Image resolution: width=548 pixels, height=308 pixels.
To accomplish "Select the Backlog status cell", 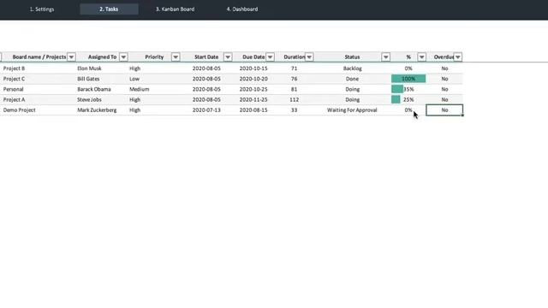I will (x=352, y=68).
